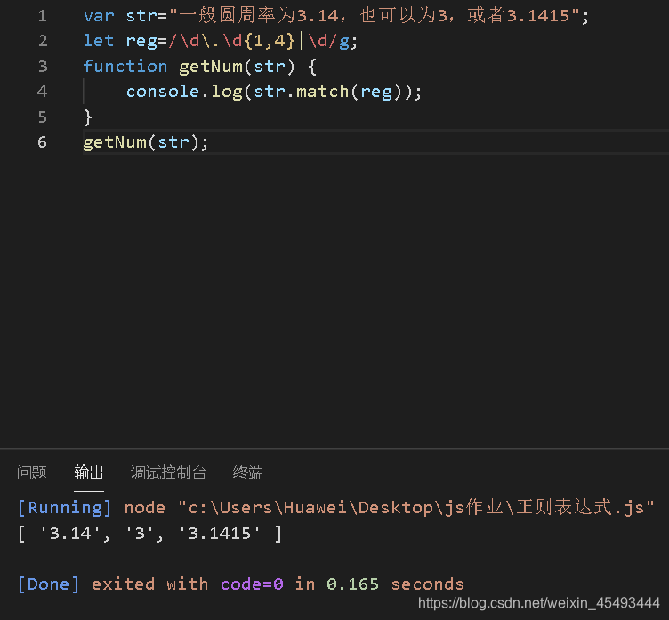This screenshot has width=669, height=620.
Task: Select the 终端 tab
Action: tap(248, 473)
